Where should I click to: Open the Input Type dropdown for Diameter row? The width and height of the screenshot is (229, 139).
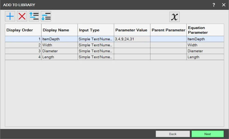tap(96, 51)
